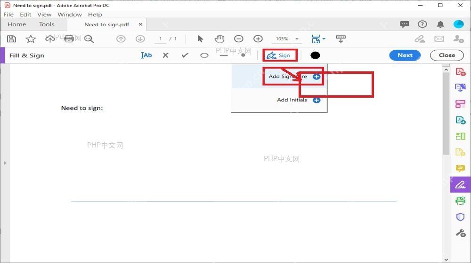Select the Add Text IAb tool
Viewport: 471px width, 263px height.
pyautogui.click(x=146, y=55)
